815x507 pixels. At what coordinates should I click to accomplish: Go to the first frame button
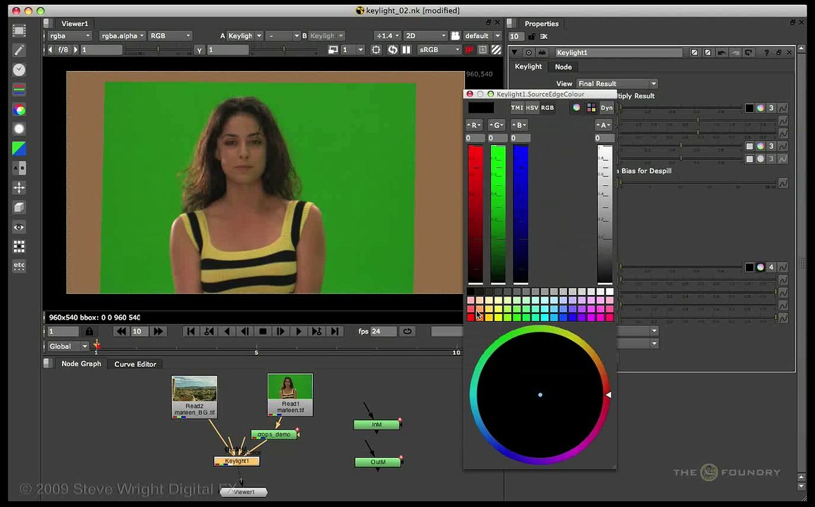(x=191, y=332)
